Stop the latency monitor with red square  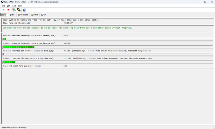pos(8,10)
